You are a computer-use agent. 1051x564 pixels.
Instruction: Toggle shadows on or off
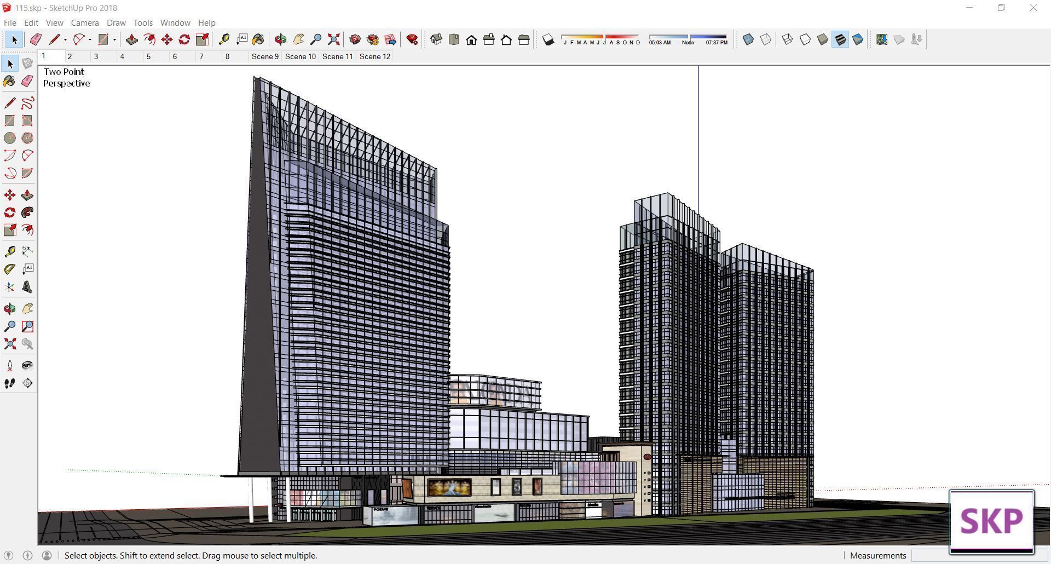tap(548, 39)
